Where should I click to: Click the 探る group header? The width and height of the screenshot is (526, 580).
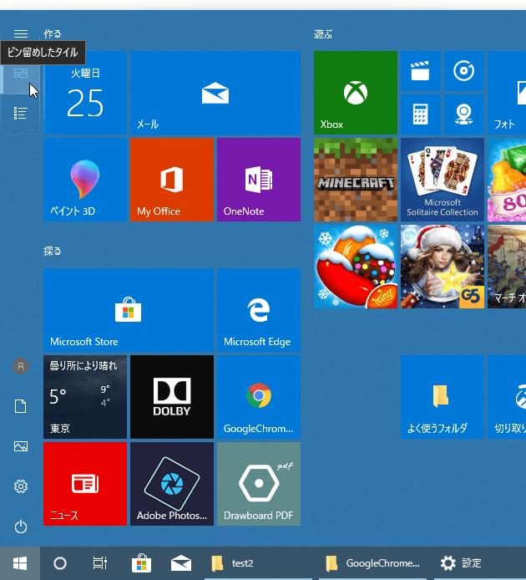(x=52, y=252)
